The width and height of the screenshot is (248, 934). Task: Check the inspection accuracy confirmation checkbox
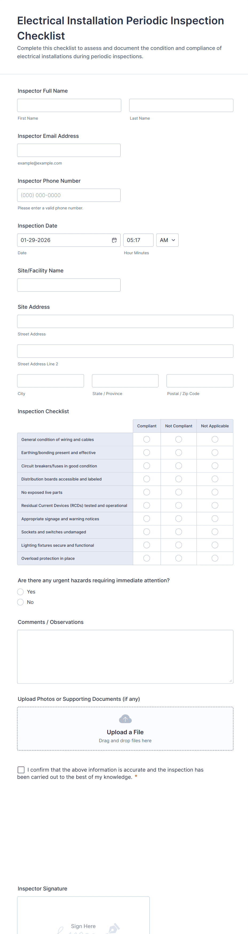[x=21, y=770]
